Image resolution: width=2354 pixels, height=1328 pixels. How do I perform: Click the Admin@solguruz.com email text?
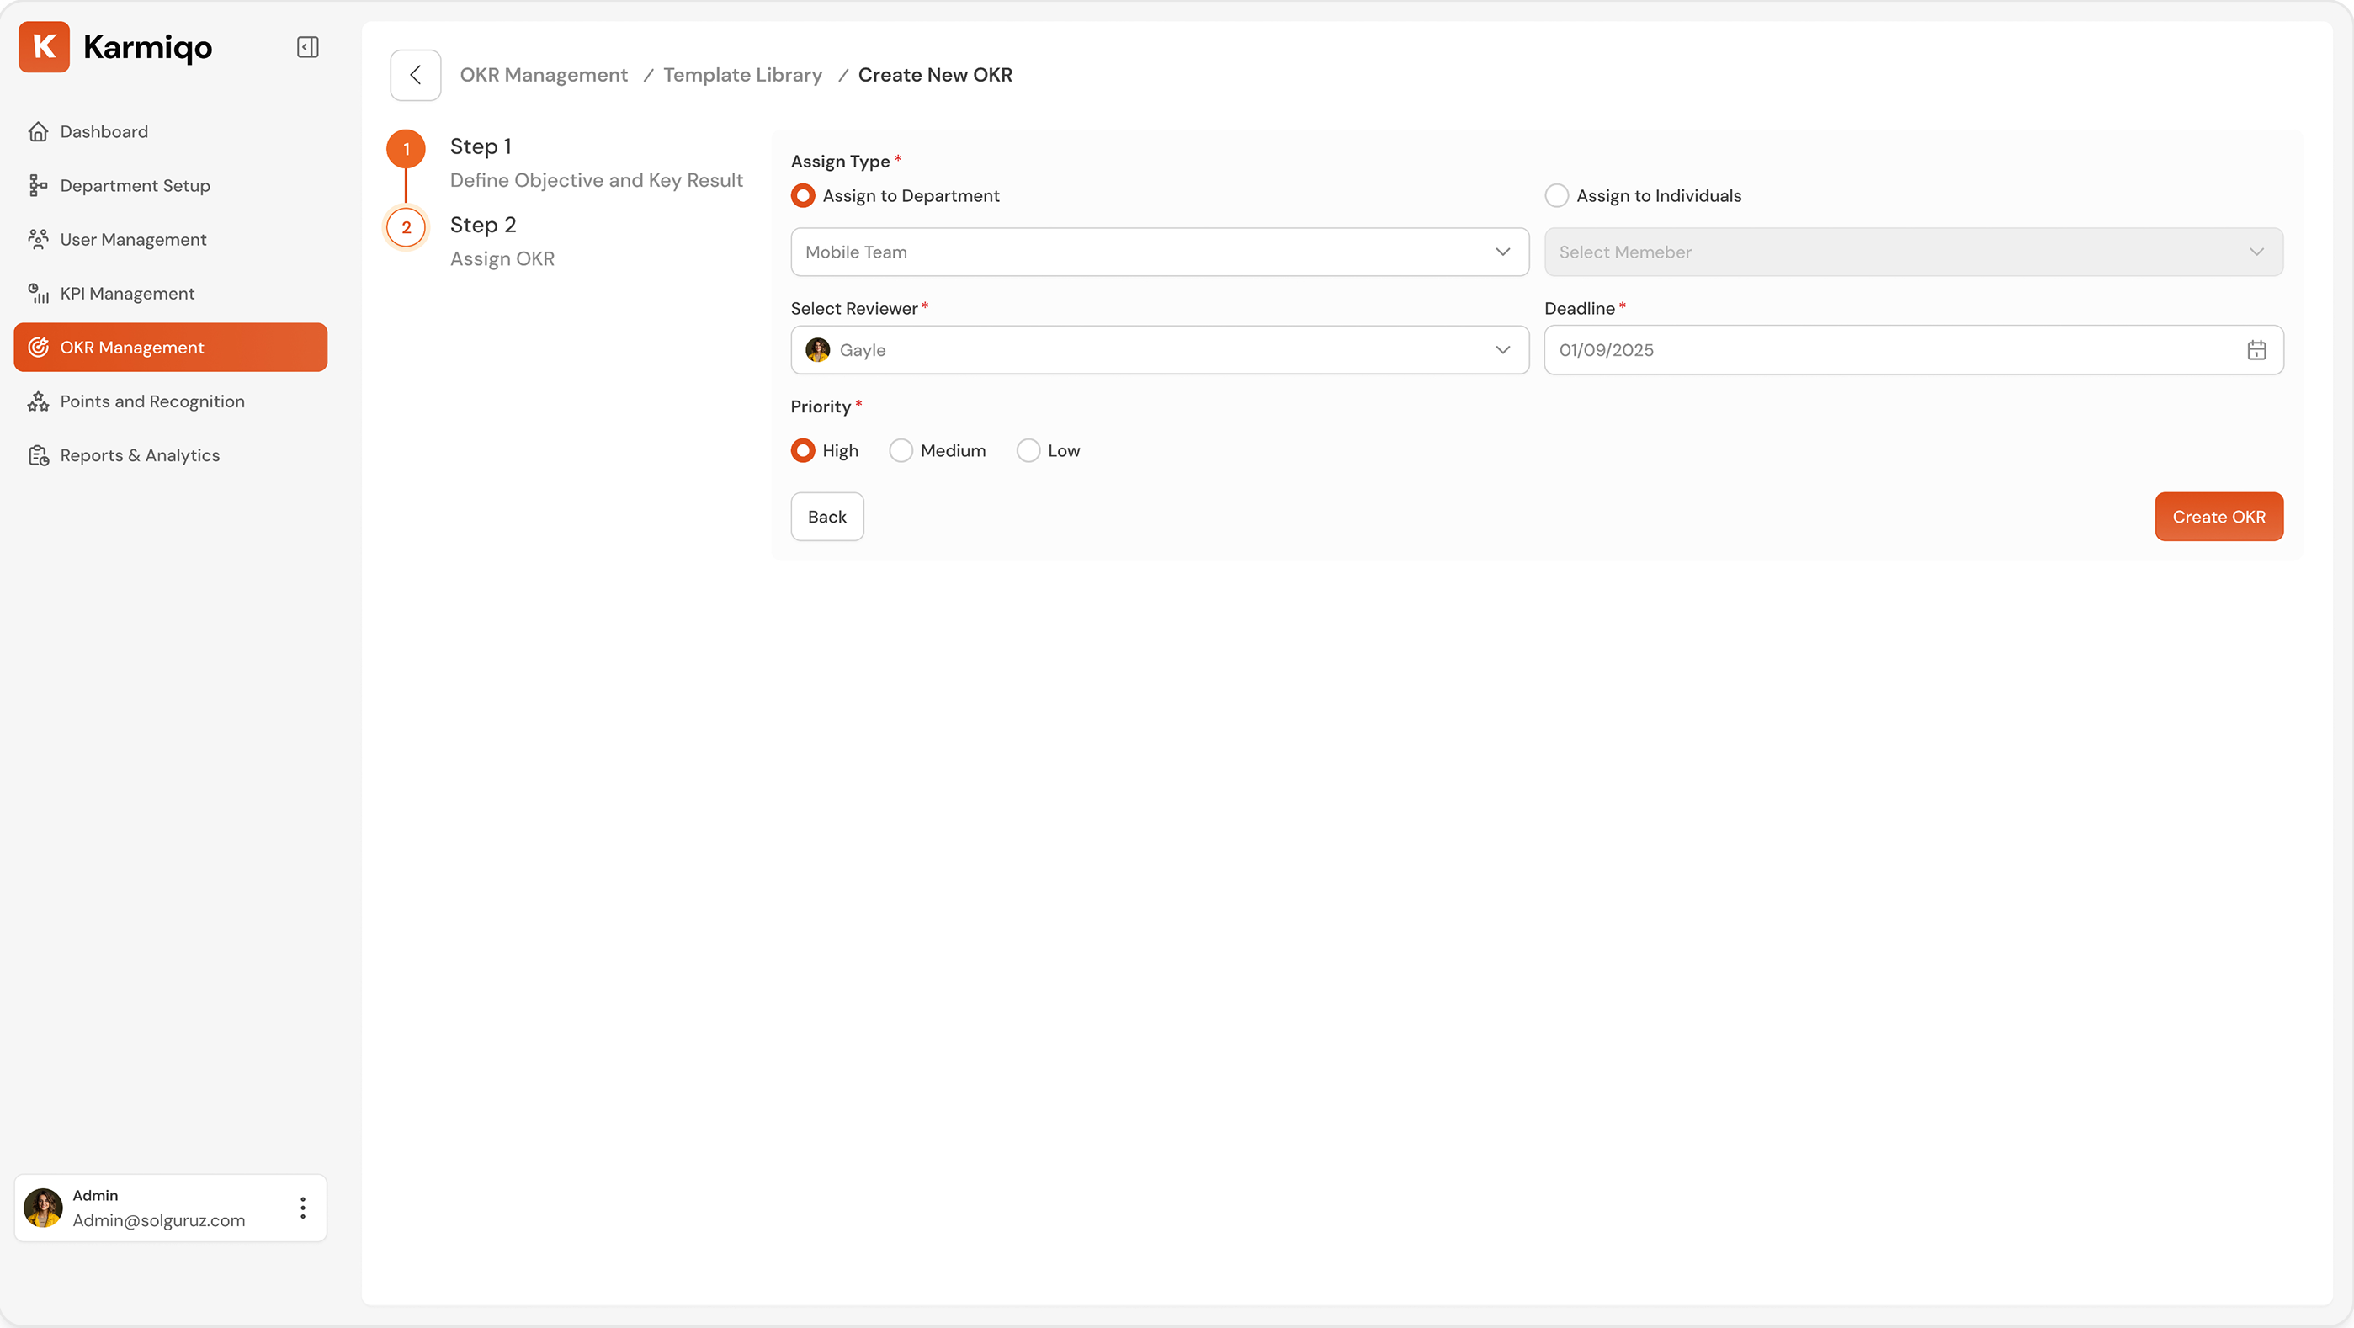(159, 1220)
